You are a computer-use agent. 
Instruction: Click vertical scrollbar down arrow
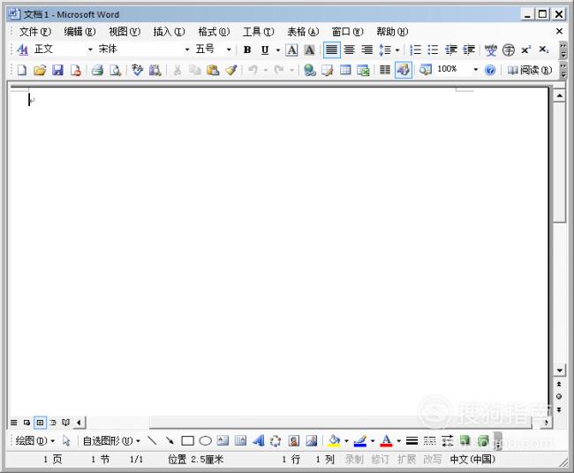point(559,370)
